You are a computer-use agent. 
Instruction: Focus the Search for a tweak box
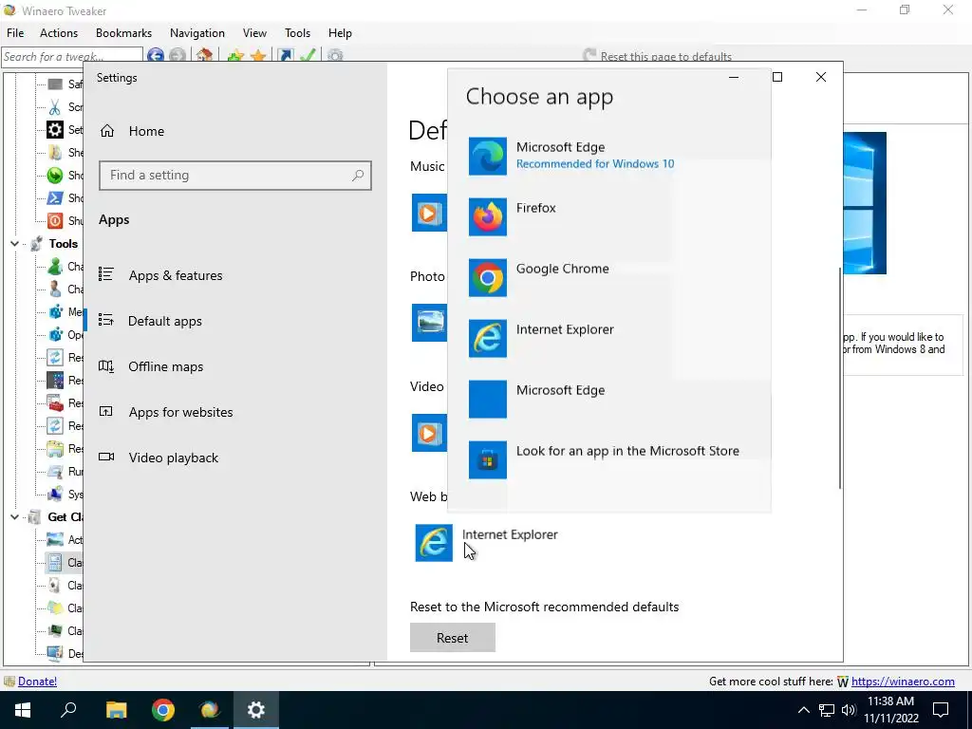click(72, 56)
